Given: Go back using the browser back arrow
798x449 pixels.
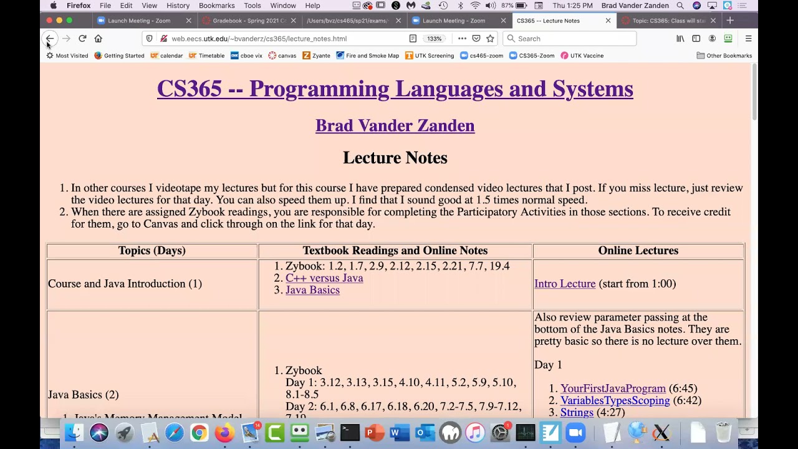Looking at the screenshot, I should pos(50,39).
